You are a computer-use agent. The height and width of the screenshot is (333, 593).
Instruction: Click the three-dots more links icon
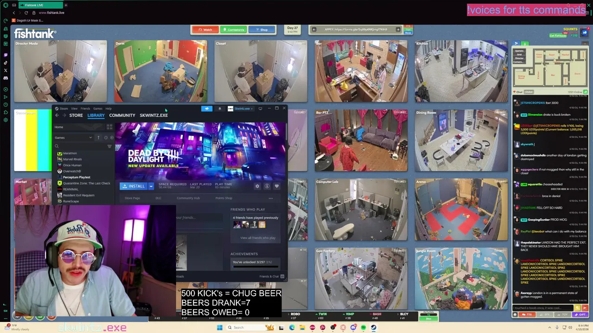click(271, 198)
